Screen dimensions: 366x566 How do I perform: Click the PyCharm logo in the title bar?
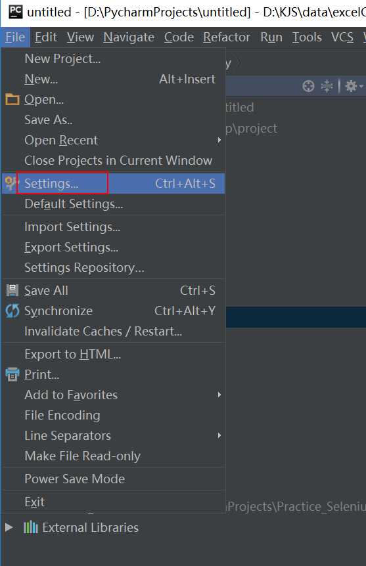click(x=16, y=12)
